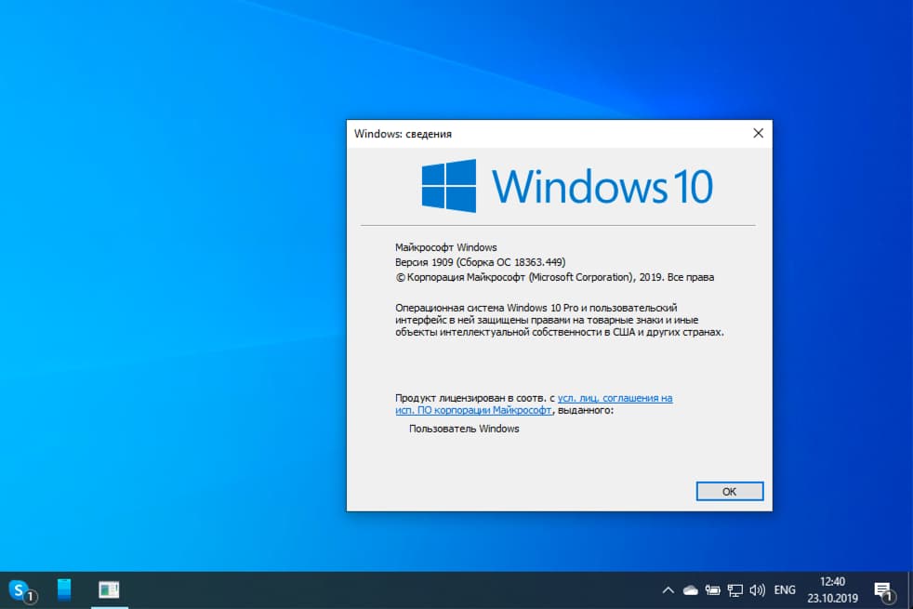The image size is (913, 609).
Task: Open the ENG input language switcher
Action: tap(784, 589)
